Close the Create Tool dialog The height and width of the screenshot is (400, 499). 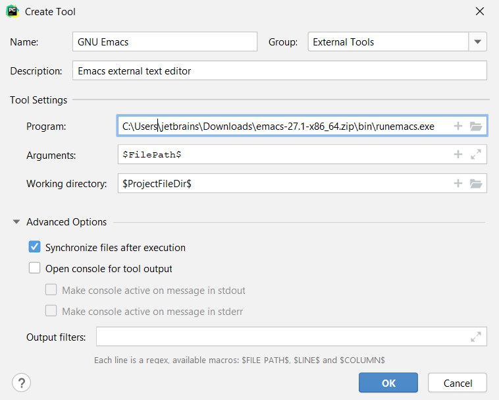coord(479,11)
